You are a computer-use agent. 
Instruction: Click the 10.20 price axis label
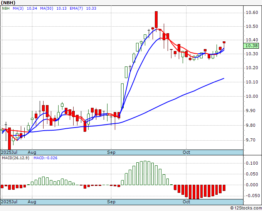click(252, 68)
